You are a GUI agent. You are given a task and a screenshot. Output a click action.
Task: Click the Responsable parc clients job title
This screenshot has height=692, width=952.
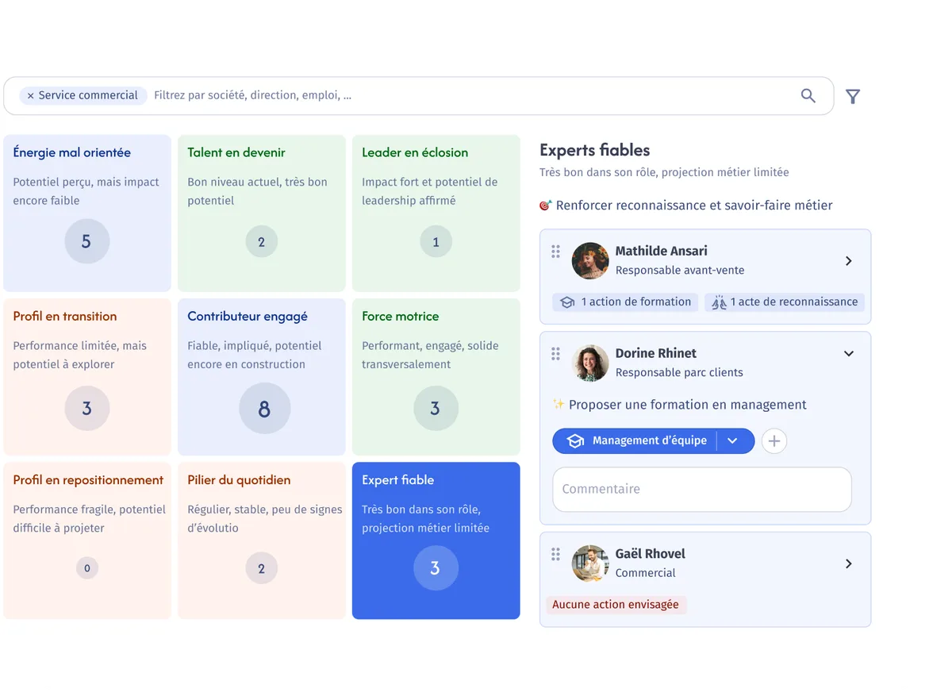point(679,373)
